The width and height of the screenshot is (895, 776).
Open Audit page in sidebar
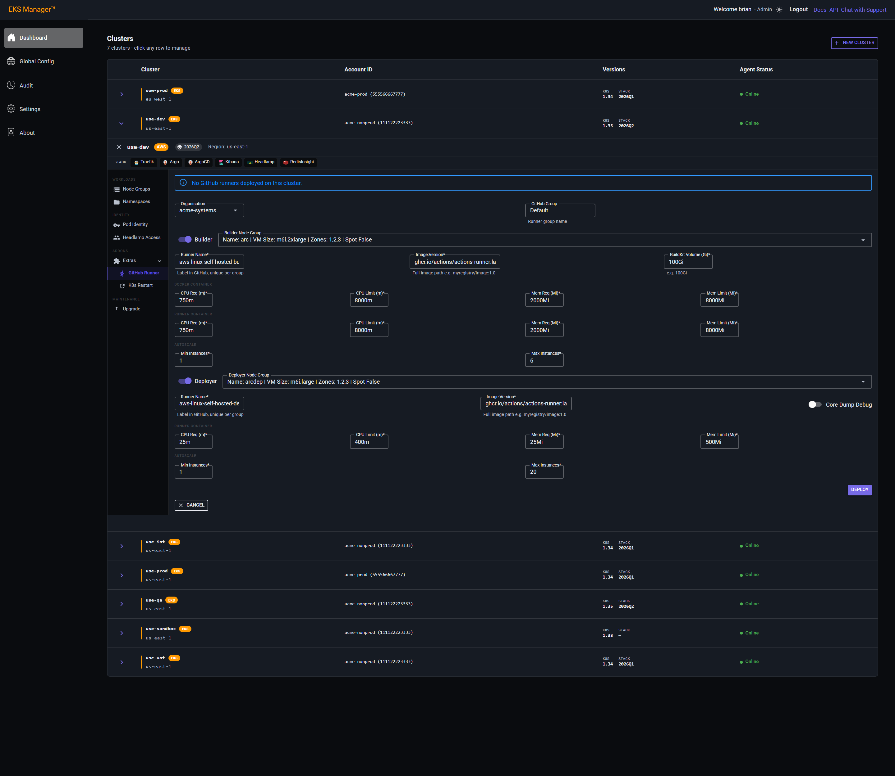click(44, 85)
